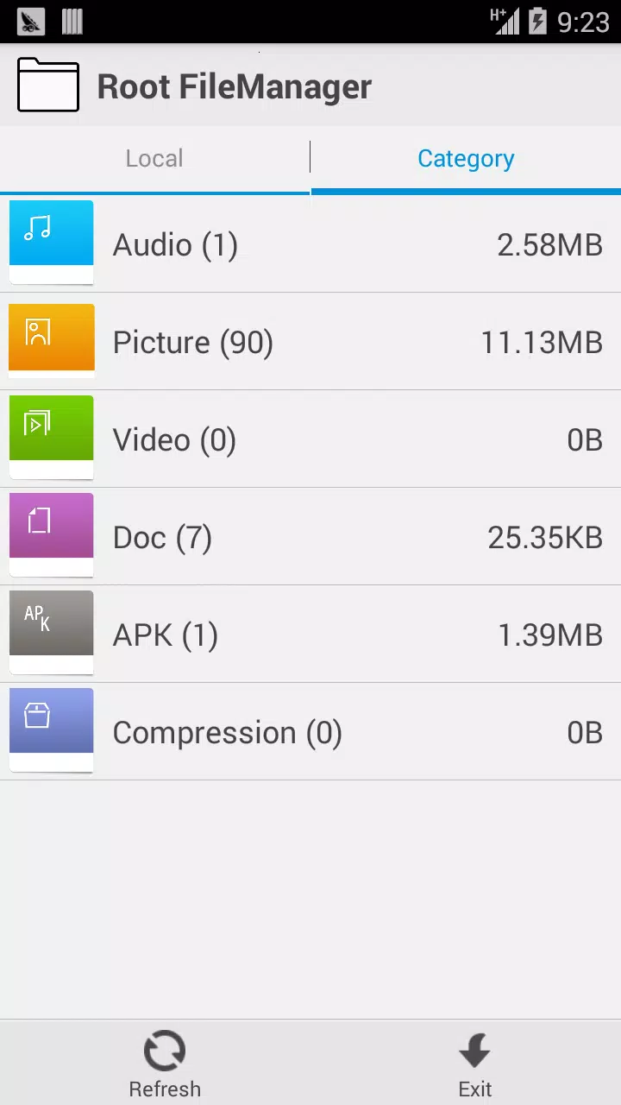This screenshot has width=621, height=1105.
Task: Open the Doc (7) category
Action: pyautogui.click(x=310, y=537)
